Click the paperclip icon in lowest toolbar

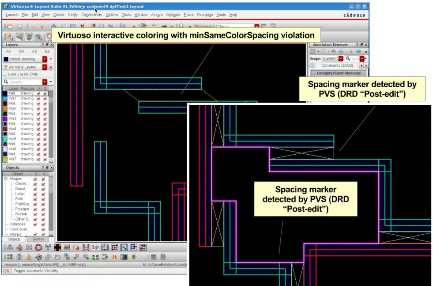point(48,257)
